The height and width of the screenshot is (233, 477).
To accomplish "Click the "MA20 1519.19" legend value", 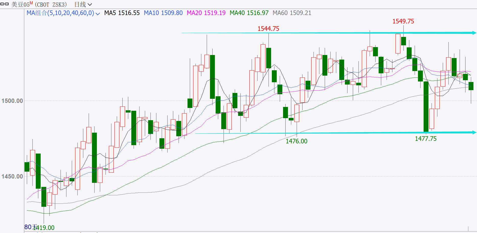I will tap(206, 13).
